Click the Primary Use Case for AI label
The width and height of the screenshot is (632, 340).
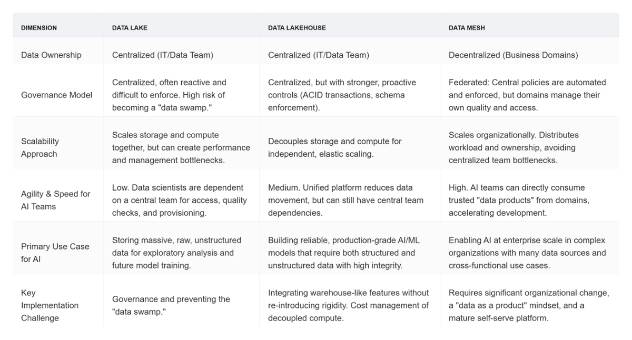point(55,253)
